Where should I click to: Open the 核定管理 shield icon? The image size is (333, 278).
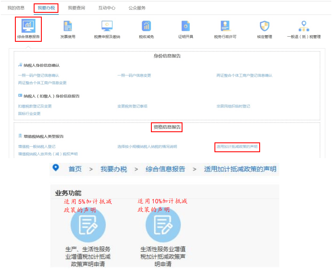pyautogui.click(x=264, y=26)
